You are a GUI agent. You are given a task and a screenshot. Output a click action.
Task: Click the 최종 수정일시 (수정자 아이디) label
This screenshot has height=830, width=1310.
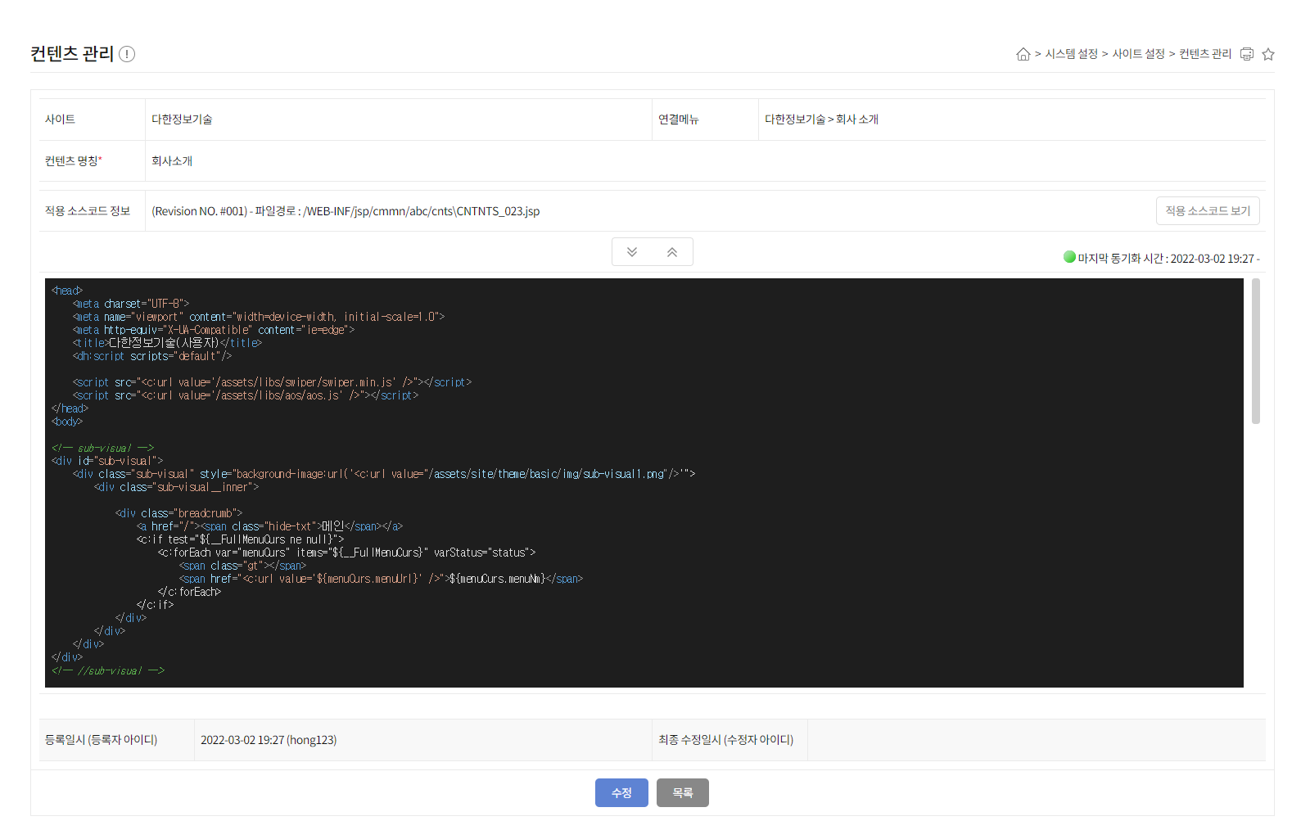pyautogui.click(x=725, y=740)
